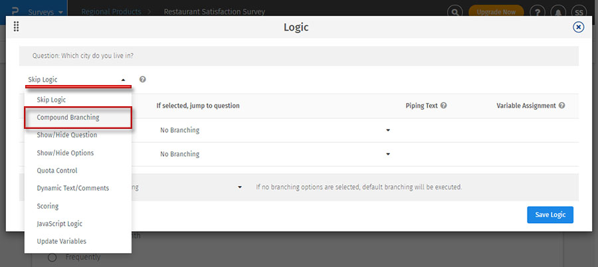The width and height of the screenshot is (598, 267).
Task: Expand the default branching dropdown arrow
Action: 239,187
